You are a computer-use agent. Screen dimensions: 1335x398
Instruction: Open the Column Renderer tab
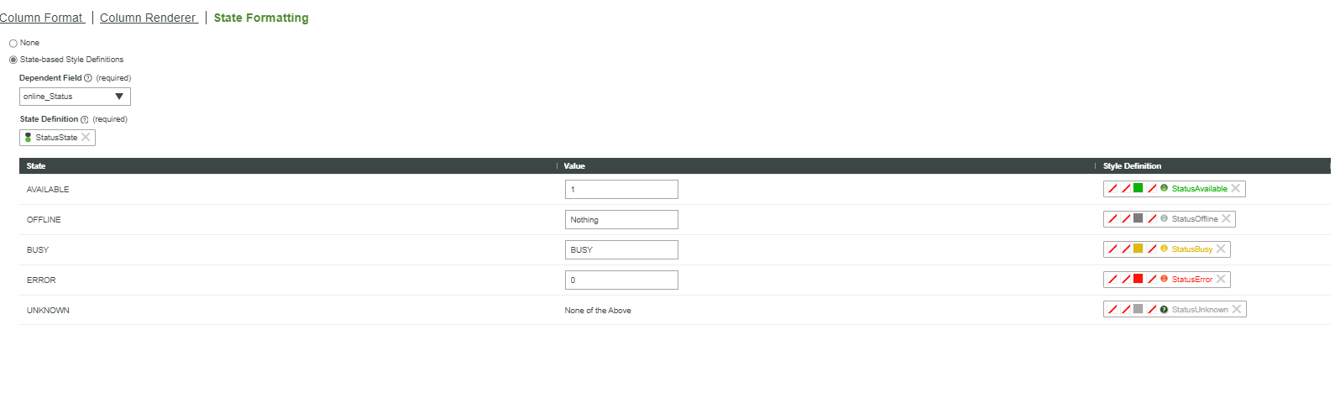148,18
